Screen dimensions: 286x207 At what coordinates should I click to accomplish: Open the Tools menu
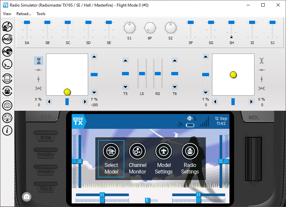pos(41,14)
